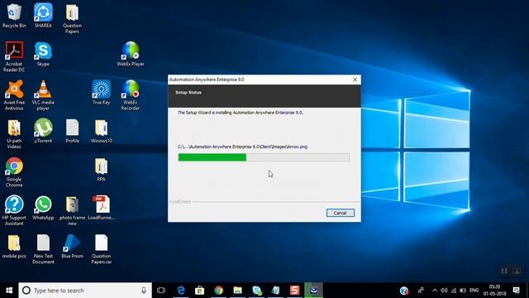Screen dimensions: 529x298
Task: Select the WhatsApp desktop shortcut
Action: tap(43, 208)
